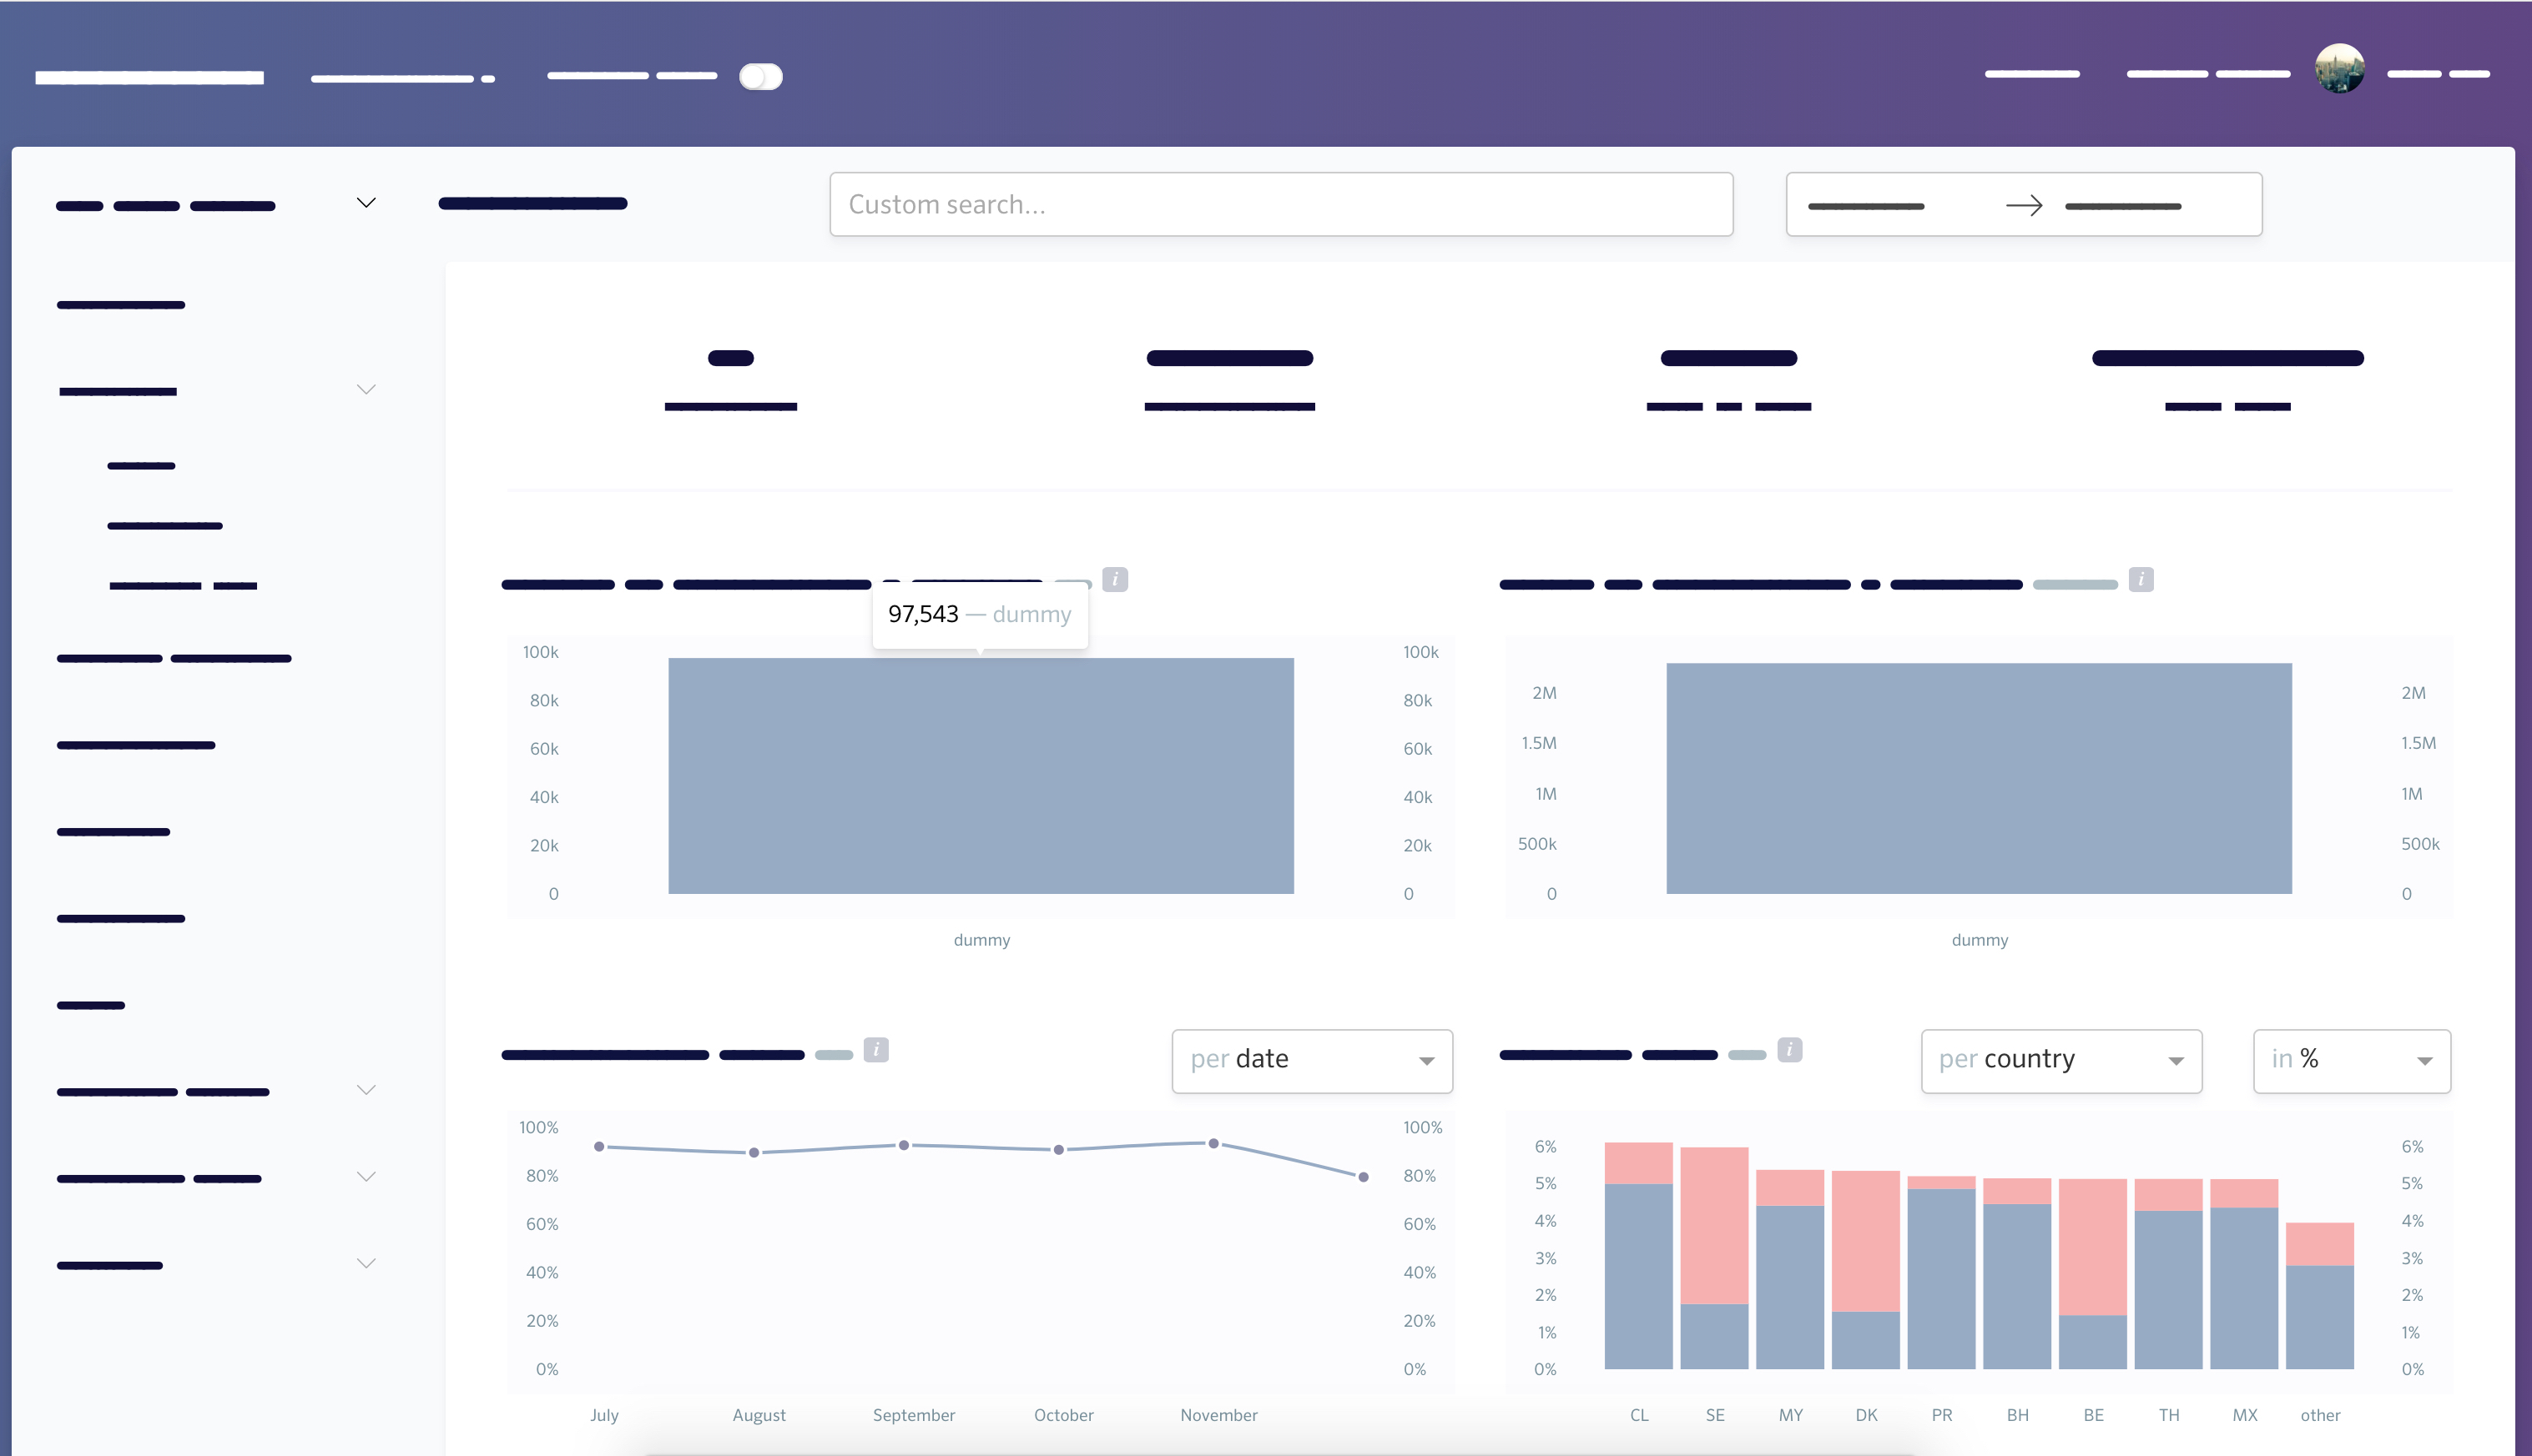Click the large bar in right dummy chart
Image resolution: width=2532 pixels, height=1456 pixels.
point(1978,778)
